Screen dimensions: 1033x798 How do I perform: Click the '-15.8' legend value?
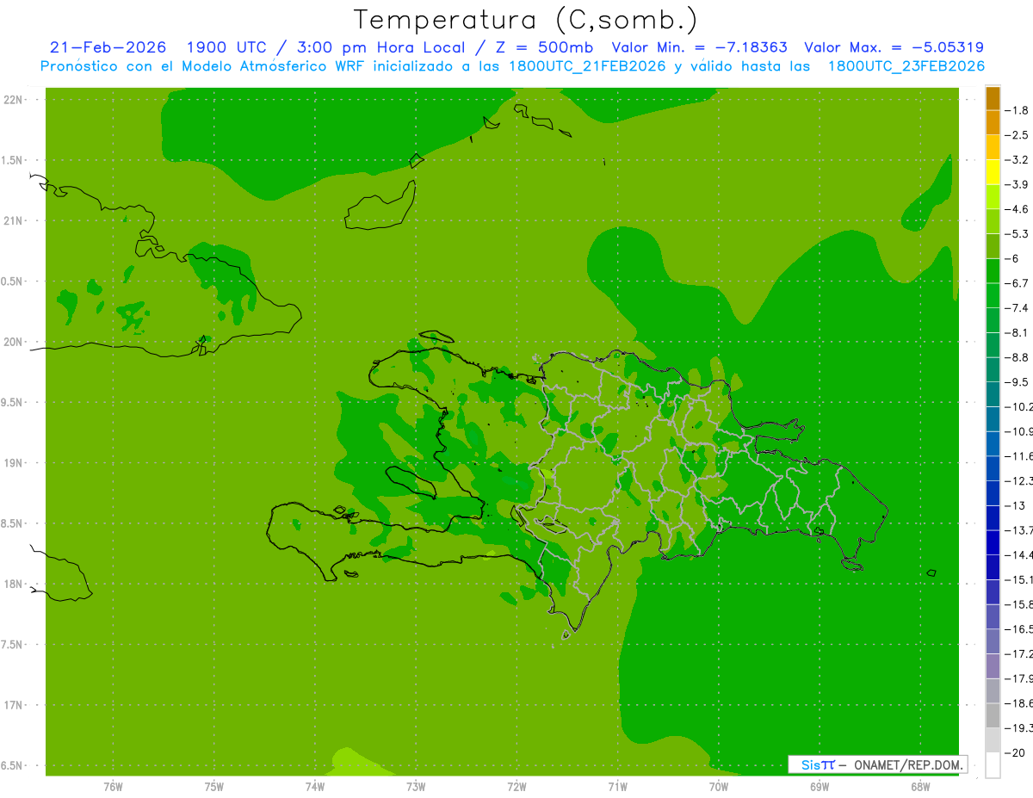(x=1019, y=604)
